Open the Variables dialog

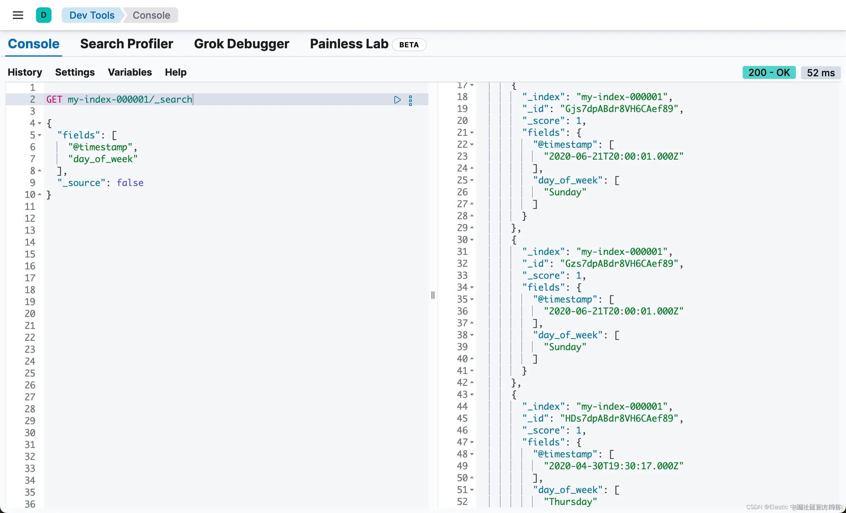pos(130,72)
